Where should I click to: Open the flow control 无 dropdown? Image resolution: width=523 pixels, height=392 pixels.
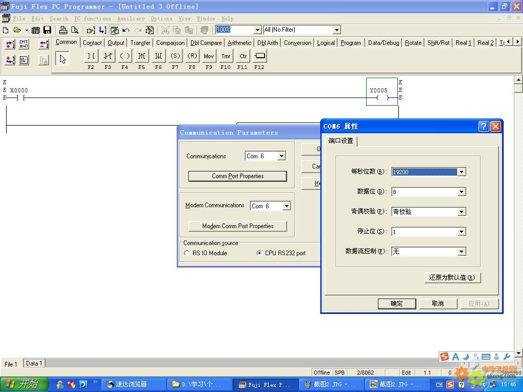pos(462,251)
